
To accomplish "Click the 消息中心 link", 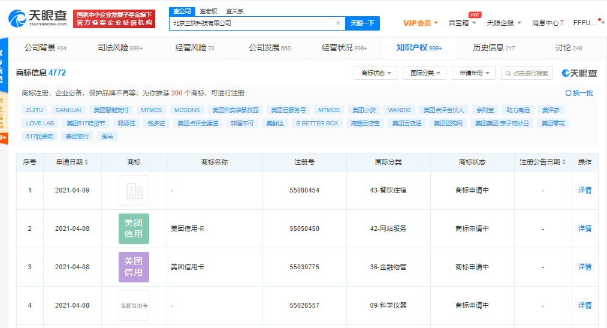I will (x=548, y=23).
